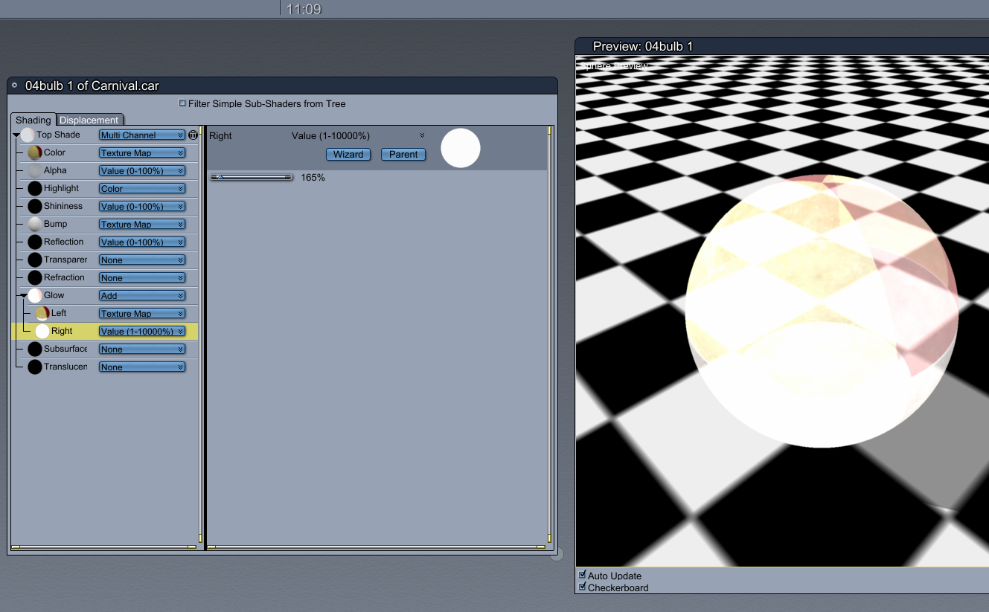Select the Glow channel sphere icon
Viewport: 989px width, 612px height.
[35, 296]
